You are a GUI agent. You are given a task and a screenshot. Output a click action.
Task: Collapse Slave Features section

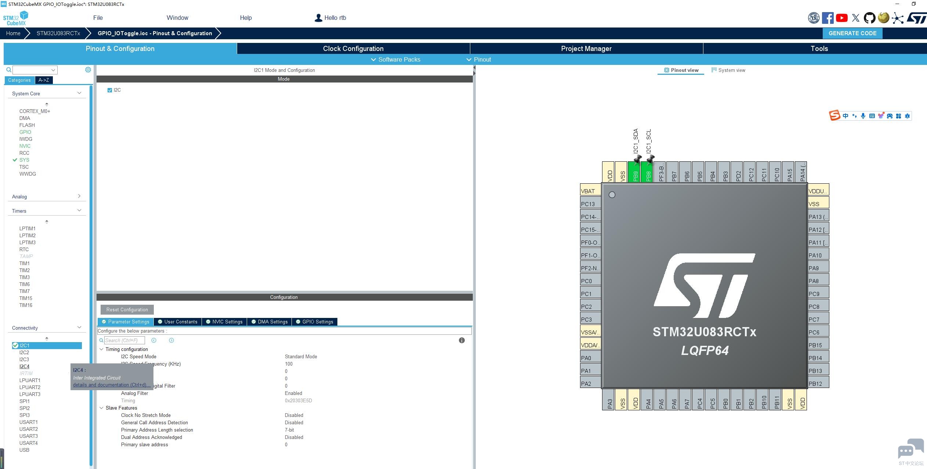[x=101, y=408]
